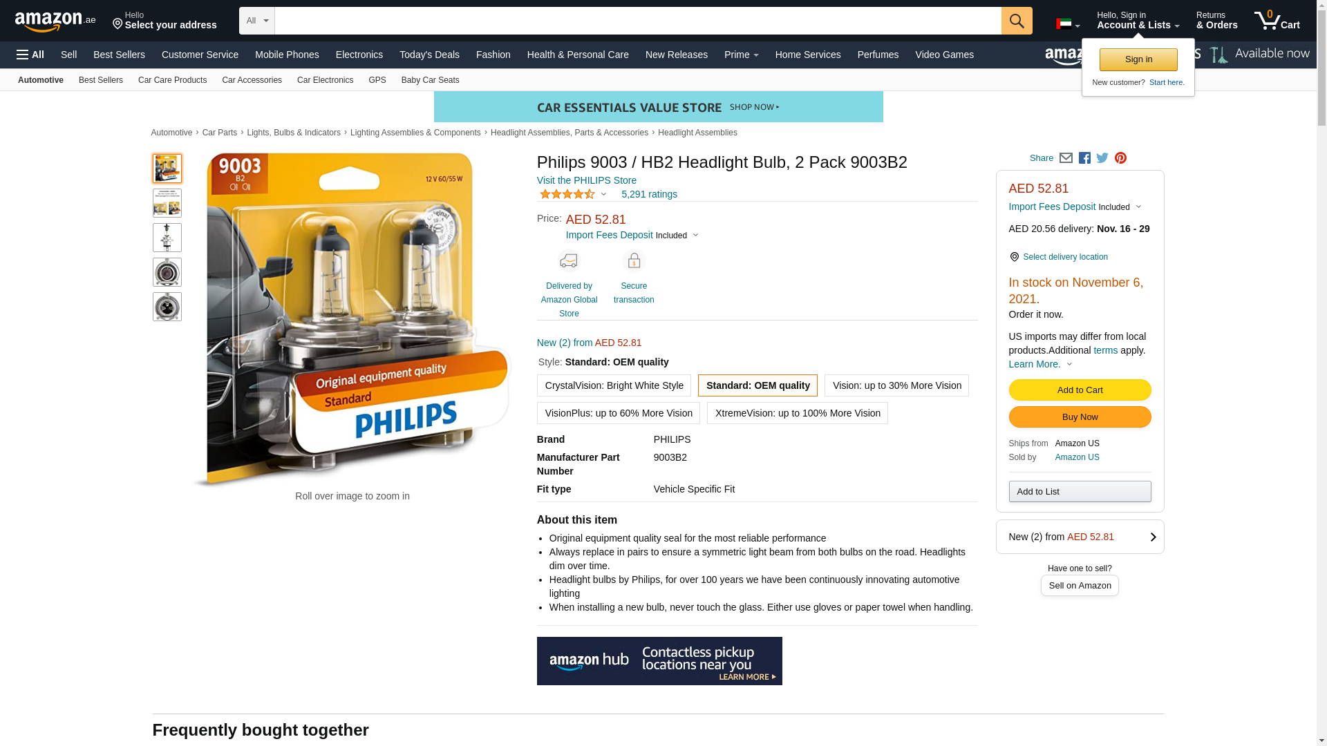This screenshot has height=746, width=1327.
Task: Click in the Amazon search input field
Action: (x=638, y=21)
